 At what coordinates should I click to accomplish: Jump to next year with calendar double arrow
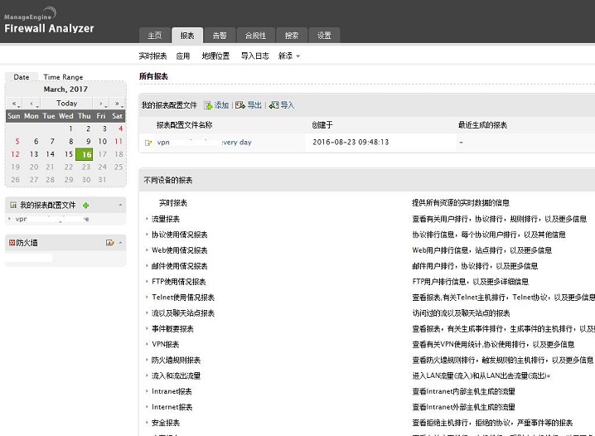[x=118, y=104]
